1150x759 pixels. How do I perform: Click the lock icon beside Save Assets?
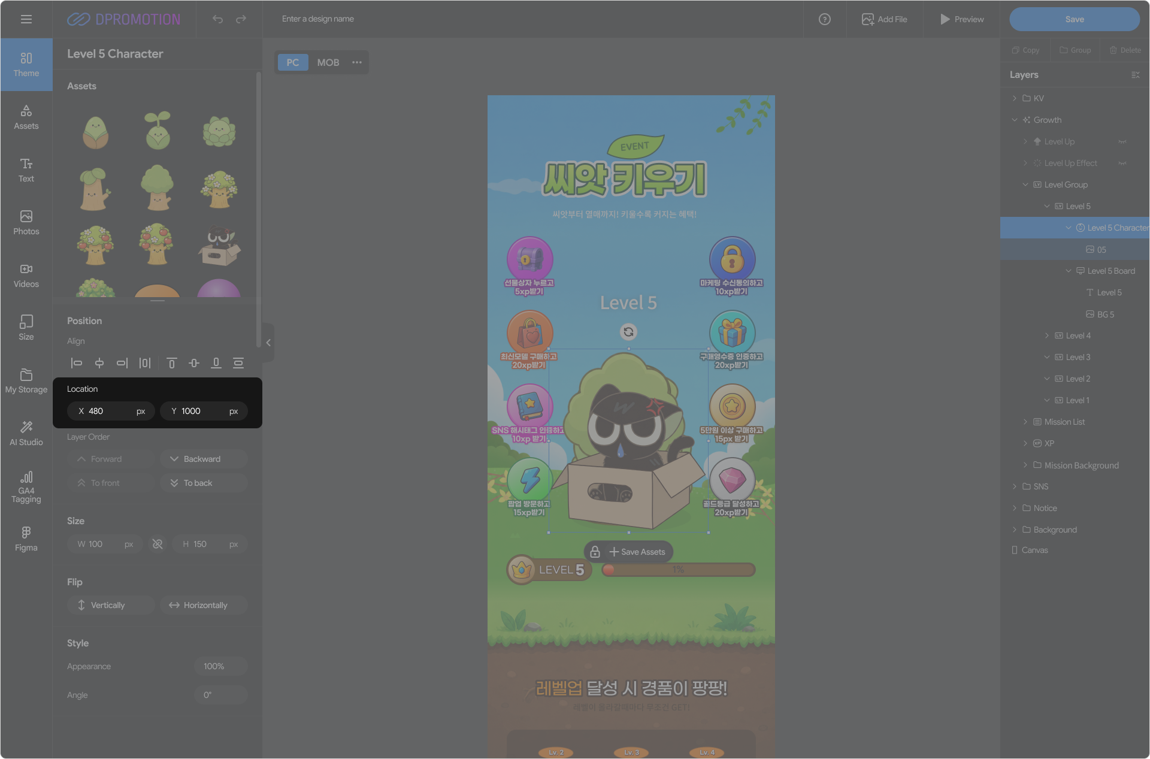595,552
